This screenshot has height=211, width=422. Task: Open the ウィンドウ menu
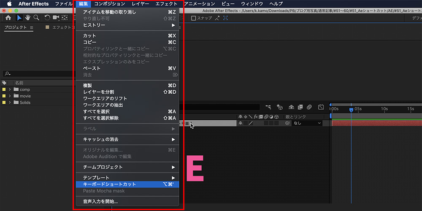[x=252, y=4]
